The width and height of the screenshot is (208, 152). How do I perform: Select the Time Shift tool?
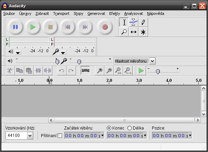click(133, 32)
